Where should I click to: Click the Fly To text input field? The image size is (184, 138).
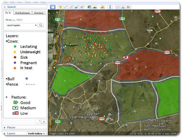[19, 25]
